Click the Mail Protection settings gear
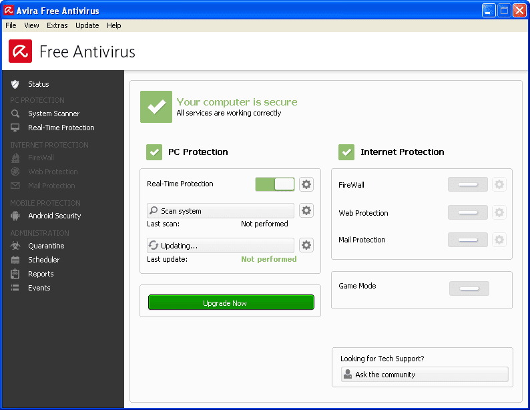 point(499,240)
